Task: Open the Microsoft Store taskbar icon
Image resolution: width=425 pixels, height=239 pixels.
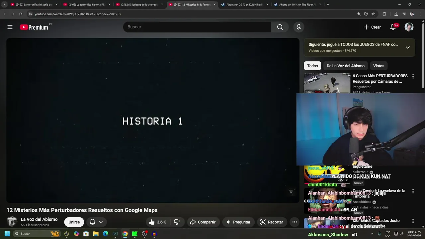Action: (86, 234)
